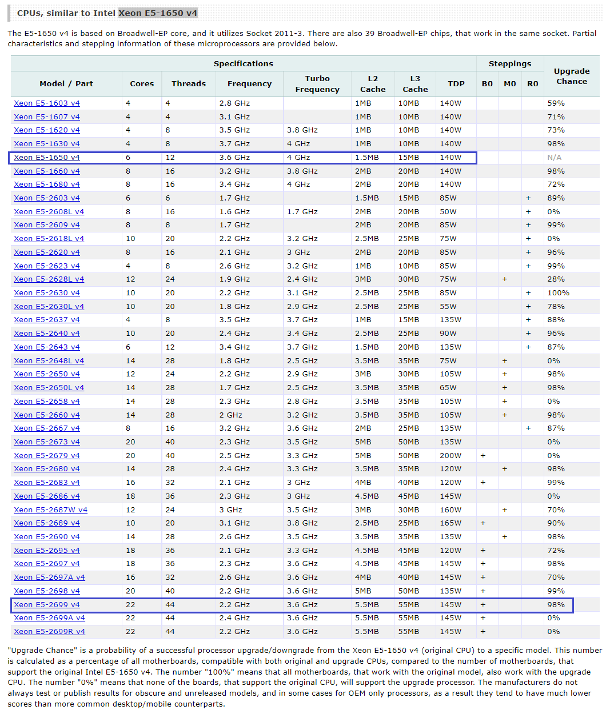Open the Xeon E5-2695 v4 link
The height and width of the screenshot is (710, 606).
click(47, 551)
